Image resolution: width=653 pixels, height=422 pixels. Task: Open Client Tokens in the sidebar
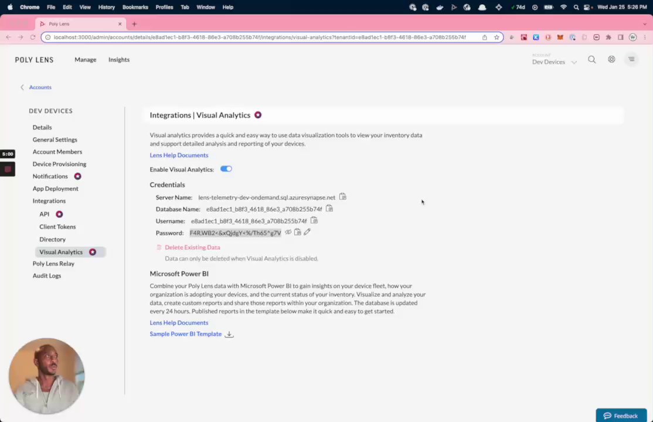(x=57, y=227)
